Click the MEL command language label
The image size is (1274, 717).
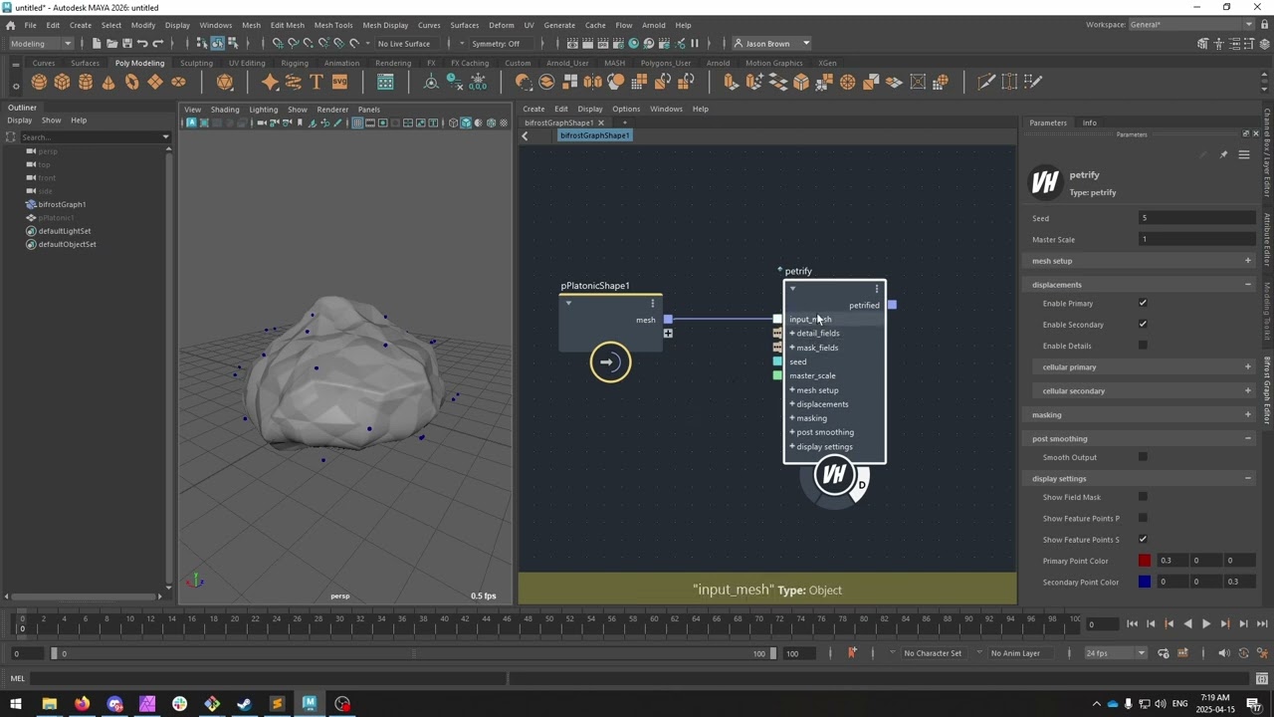17,679
